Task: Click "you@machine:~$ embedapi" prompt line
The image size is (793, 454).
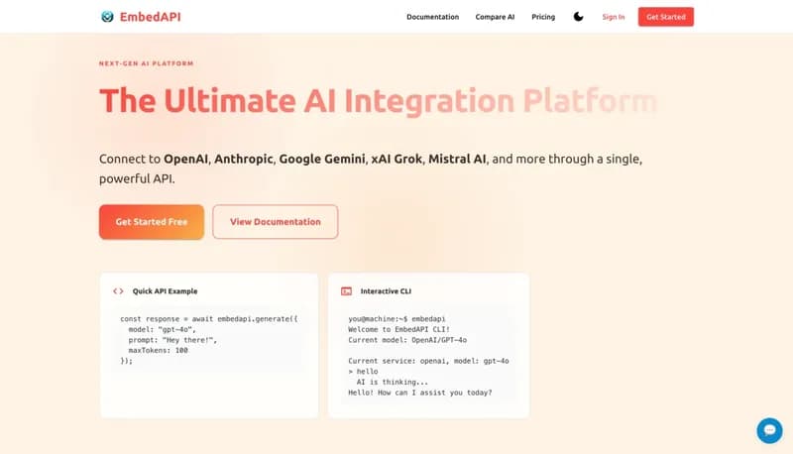Action: [396, 319]
